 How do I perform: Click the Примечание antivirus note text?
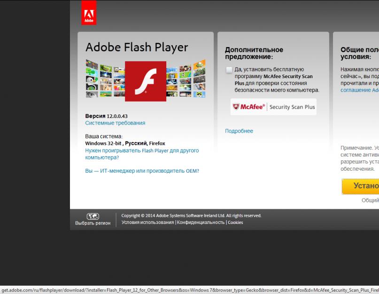(x=360, y=158)
